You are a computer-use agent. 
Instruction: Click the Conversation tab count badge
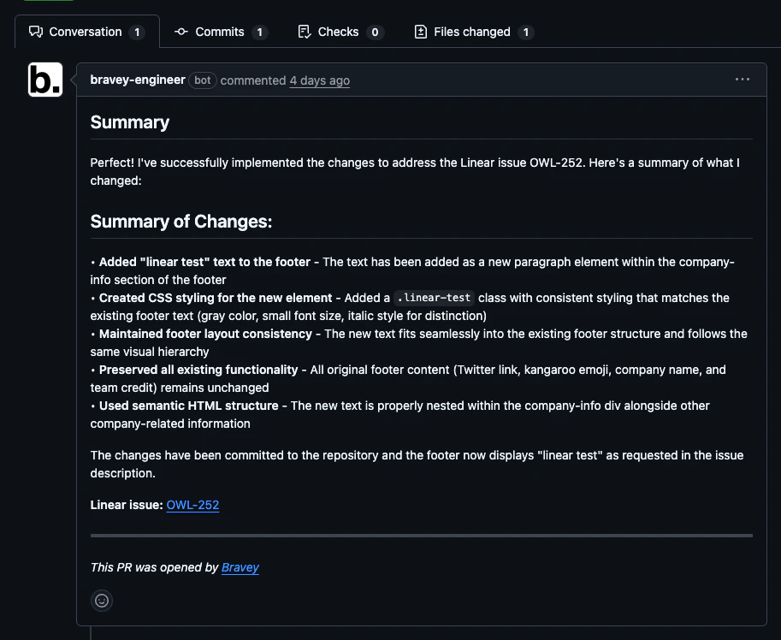click(x=137, y=33)
